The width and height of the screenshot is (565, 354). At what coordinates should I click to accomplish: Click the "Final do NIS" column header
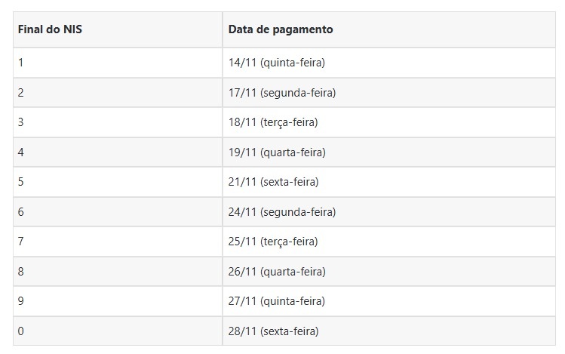coord(50,29)
